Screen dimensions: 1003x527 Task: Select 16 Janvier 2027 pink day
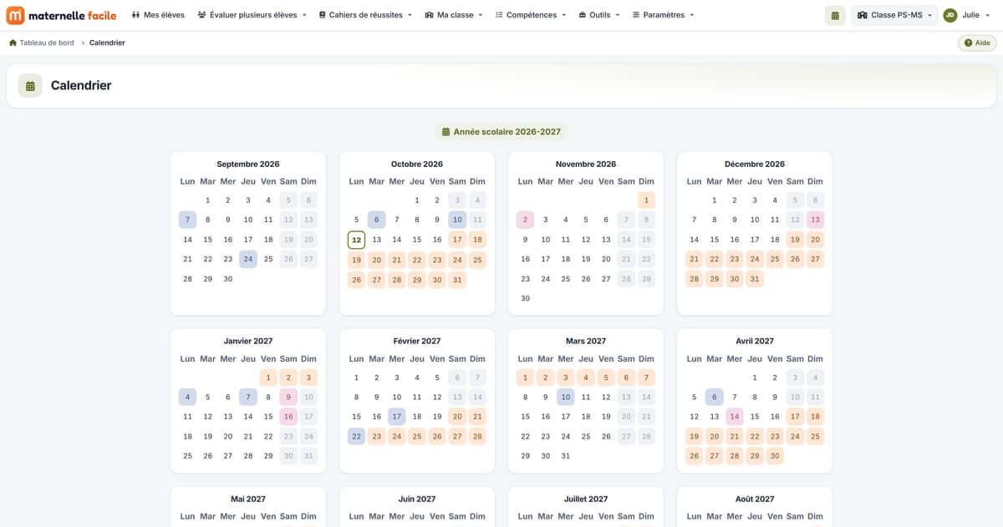coord(288,416)
